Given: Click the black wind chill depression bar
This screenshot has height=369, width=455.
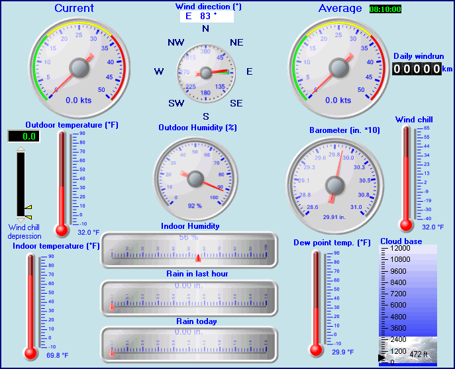Looking at the screenshot, I should [x=21, y=184].
